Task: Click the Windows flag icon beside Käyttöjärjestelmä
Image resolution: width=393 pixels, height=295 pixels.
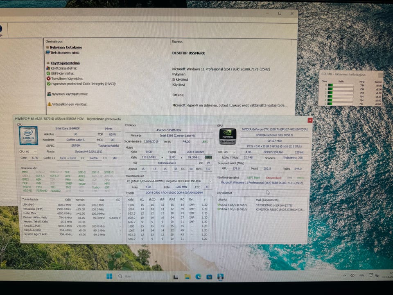Action: (x=48, y=68)
